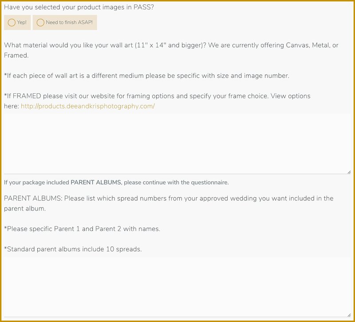The height and width of the screenshot is (322, 355).
Task: Choose the "Need to finish ASAP!" radio circle
Action: pos(40,23)
